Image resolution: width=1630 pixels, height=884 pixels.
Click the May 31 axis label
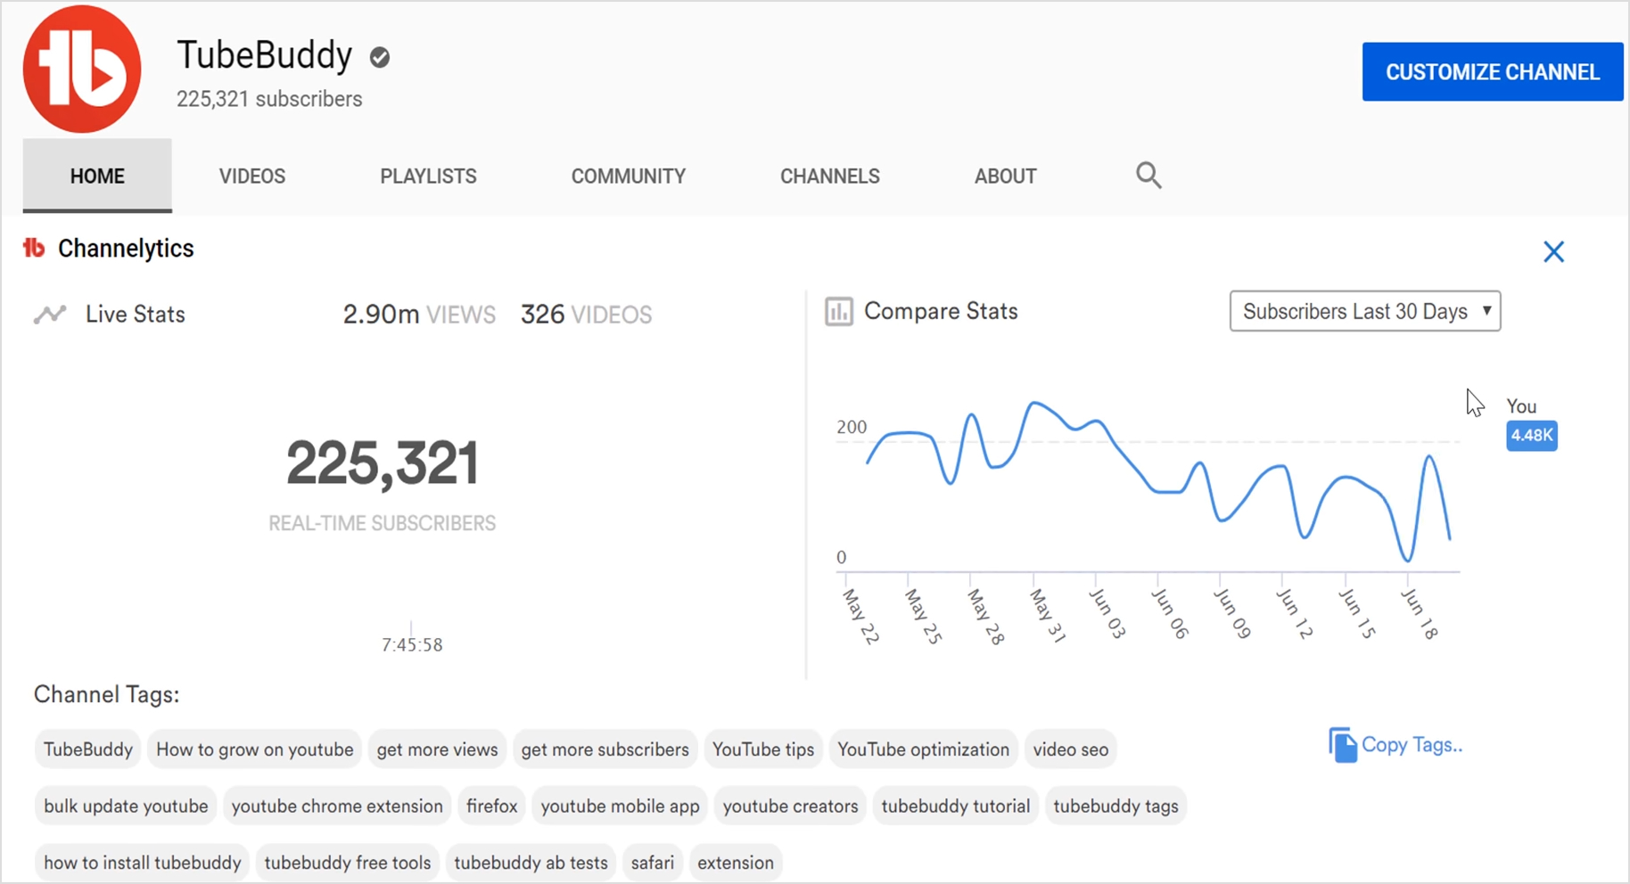1048,616
